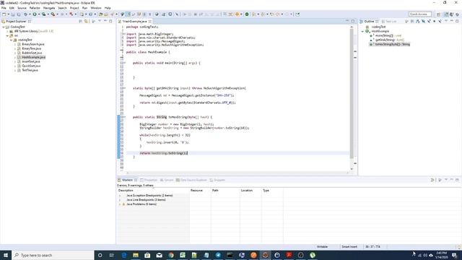Click the taskbar search box
Image resolution: width=462 pixels, height=260 pixels.
53,255
